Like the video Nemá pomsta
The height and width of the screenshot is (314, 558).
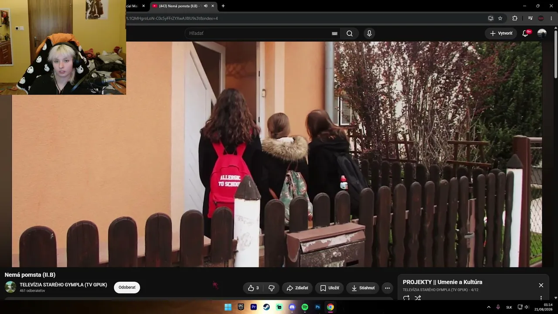253,288
